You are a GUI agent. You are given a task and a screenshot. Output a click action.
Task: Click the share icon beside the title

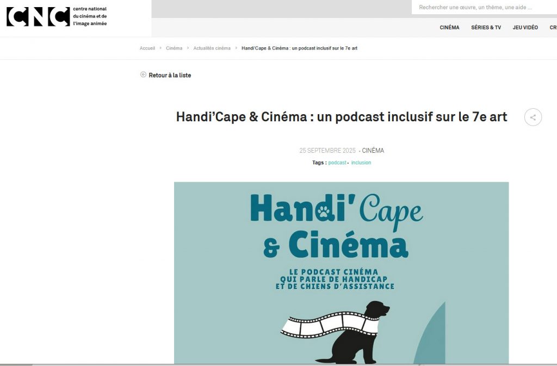[533, 117]
